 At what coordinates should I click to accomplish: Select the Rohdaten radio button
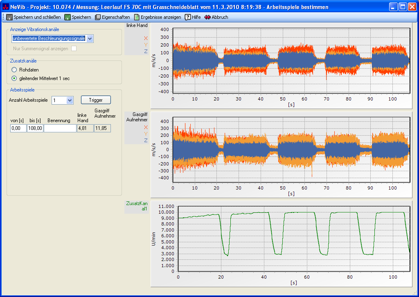(x=14, y=70)
